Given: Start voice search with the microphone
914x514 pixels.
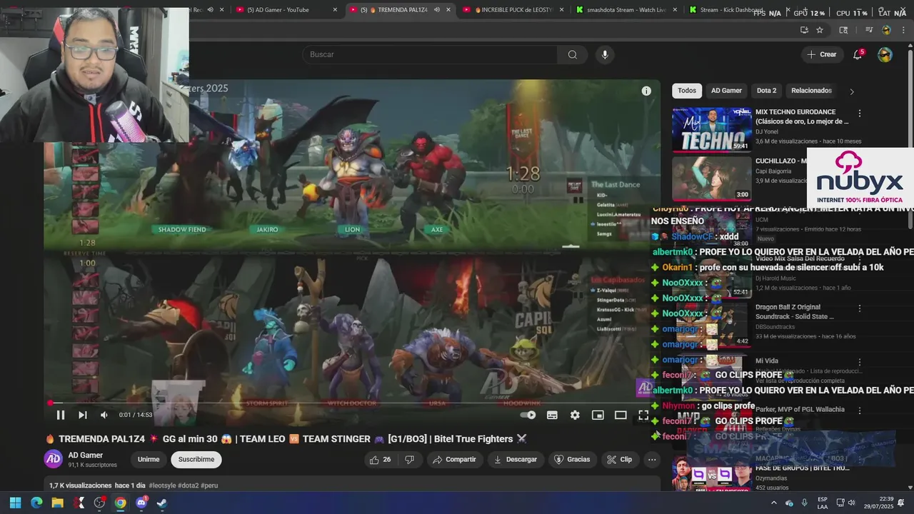Looking at the screenshot, I should point(605,54).
